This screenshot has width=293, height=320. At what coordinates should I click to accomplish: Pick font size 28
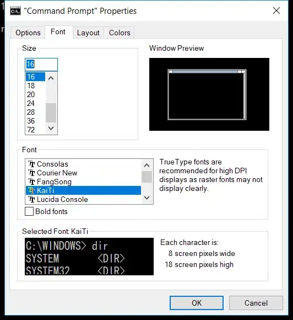pos(35,112)
